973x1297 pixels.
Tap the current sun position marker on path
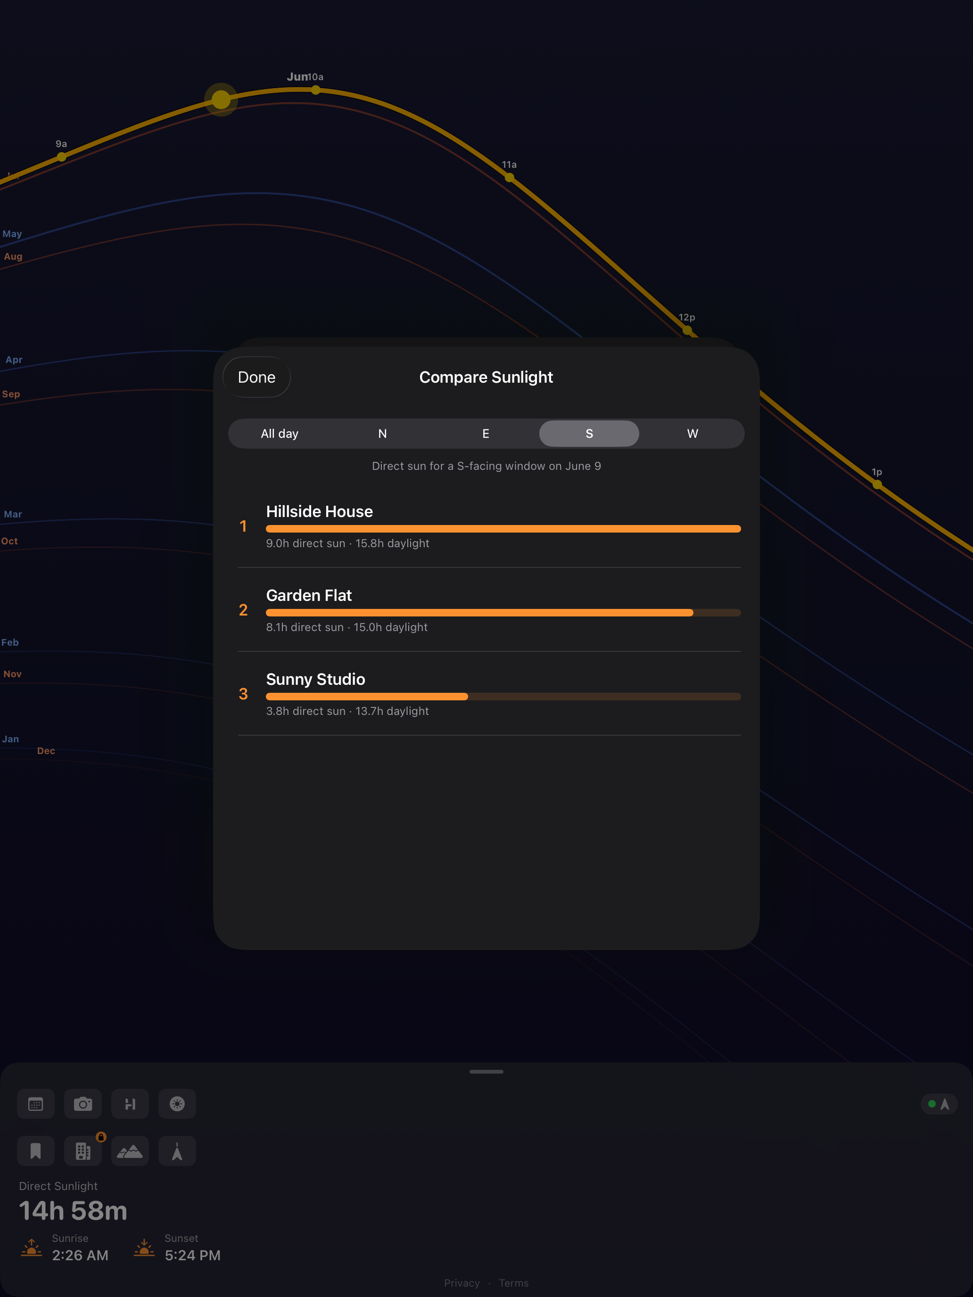point(221,100)
